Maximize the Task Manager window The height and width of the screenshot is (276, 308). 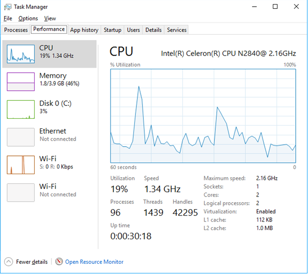[275, 7]
